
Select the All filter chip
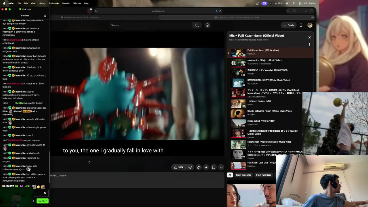[x=230, y=175]
